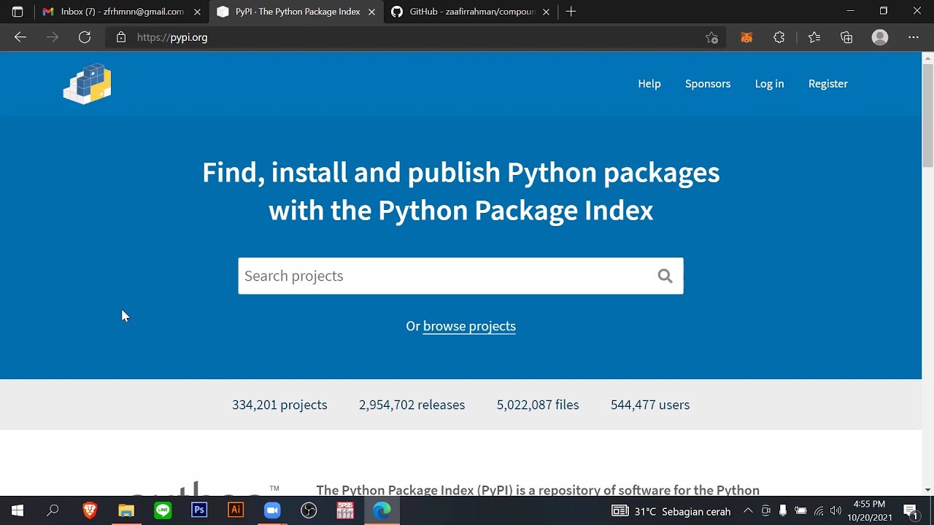Open the Sponsors page
This screenshot has height=525, width=934.
point(708,84)
